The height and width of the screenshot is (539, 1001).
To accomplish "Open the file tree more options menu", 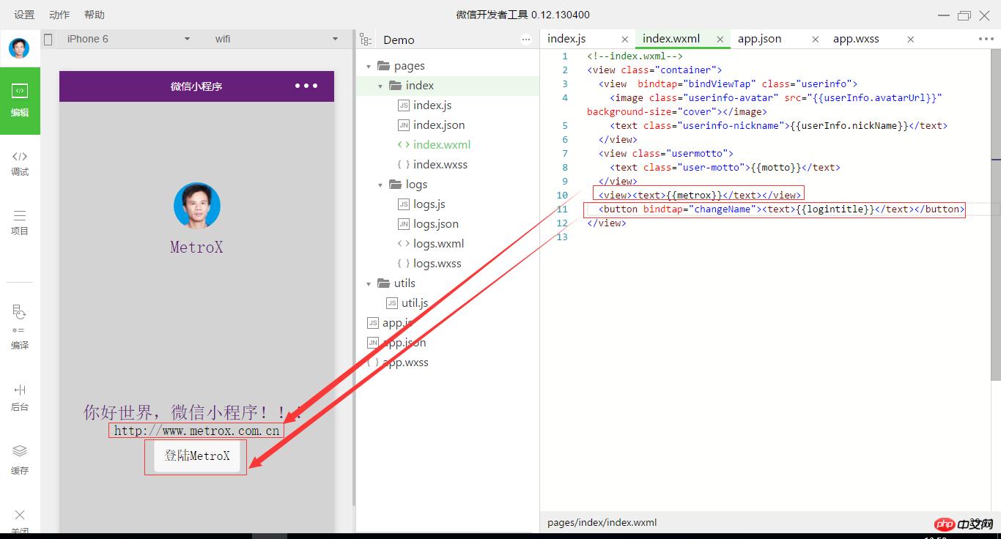I will coord(525,40).
